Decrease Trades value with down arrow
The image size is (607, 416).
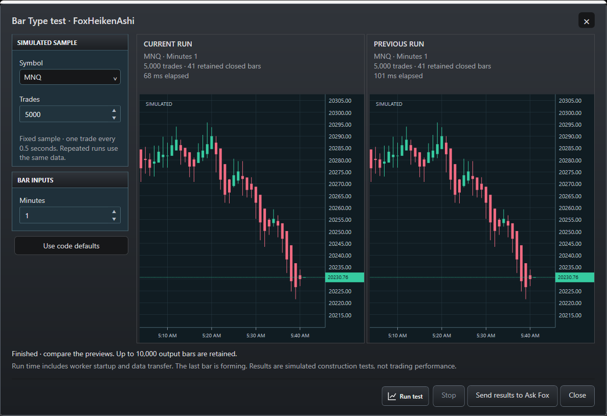114,118
